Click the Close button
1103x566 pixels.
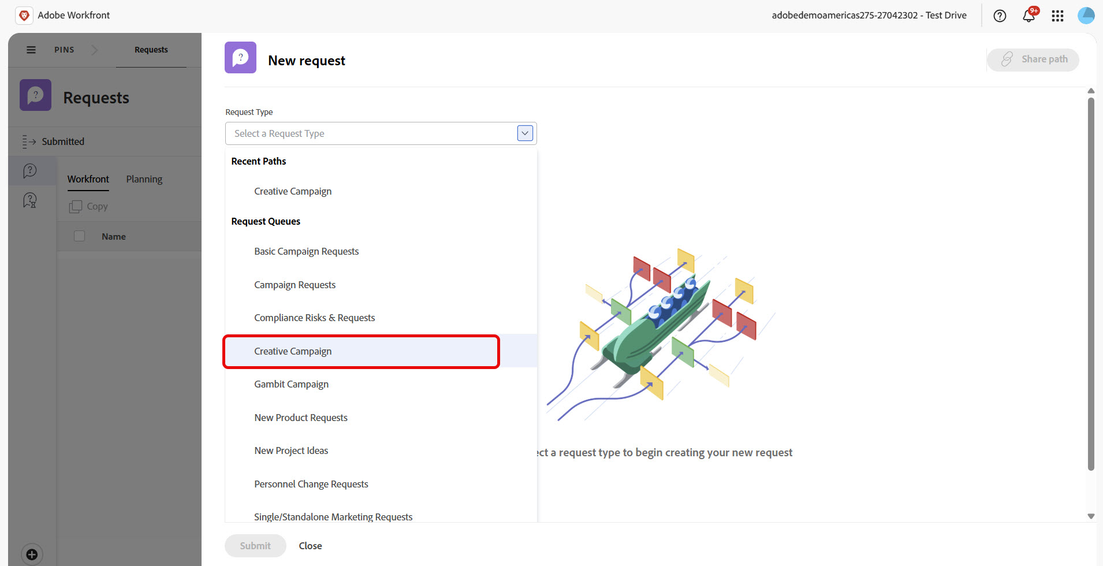(x=310, y=546)
